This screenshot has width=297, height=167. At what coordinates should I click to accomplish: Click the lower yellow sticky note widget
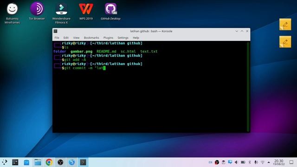coord(285,42)
